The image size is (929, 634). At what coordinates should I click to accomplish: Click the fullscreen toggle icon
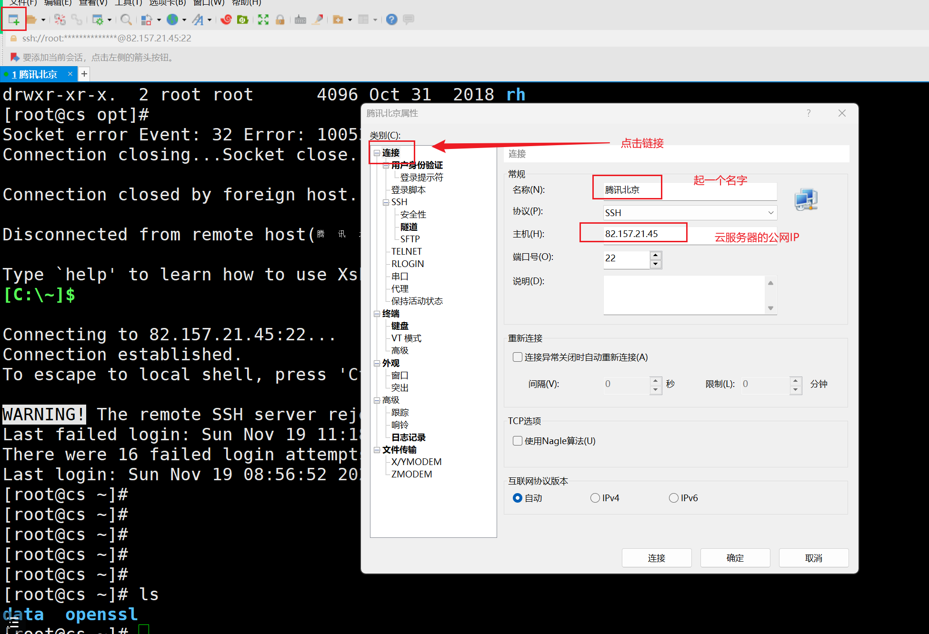point(263,20)
